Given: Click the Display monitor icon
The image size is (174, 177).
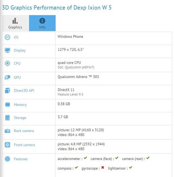Looking at the screenshot, I should pos(8,50).
